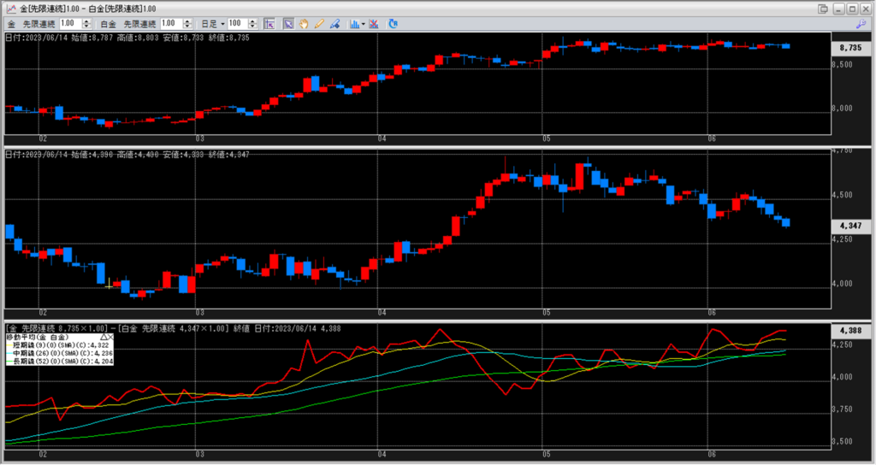Viewport: 876px width, 465px height.
Task: Activate the hand pan tool
Action: (x=304, y=23)
